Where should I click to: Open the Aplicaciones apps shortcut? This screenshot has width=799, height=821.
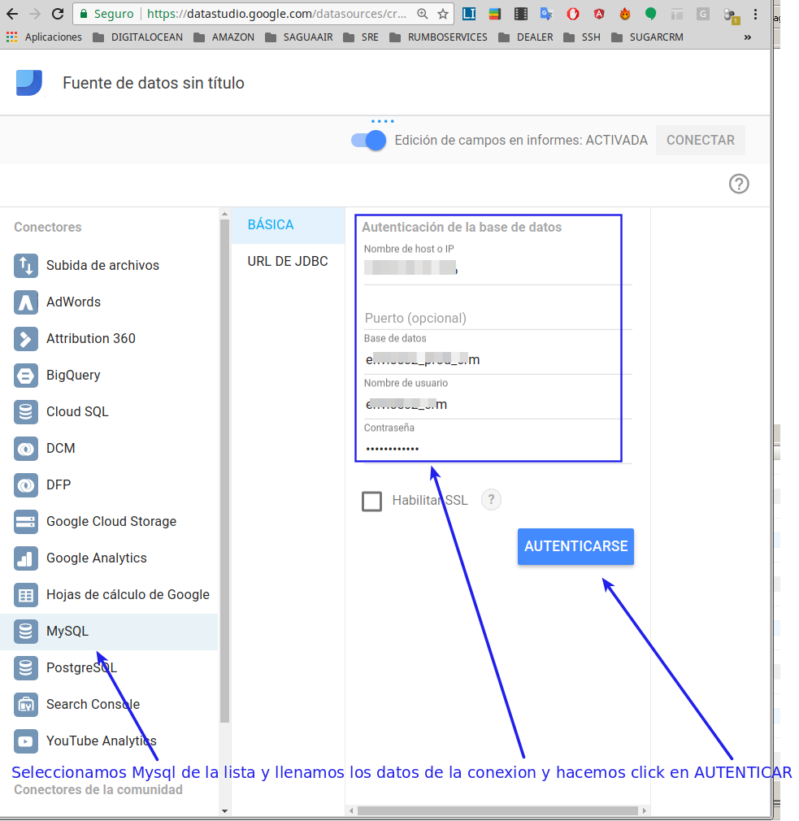44,37
